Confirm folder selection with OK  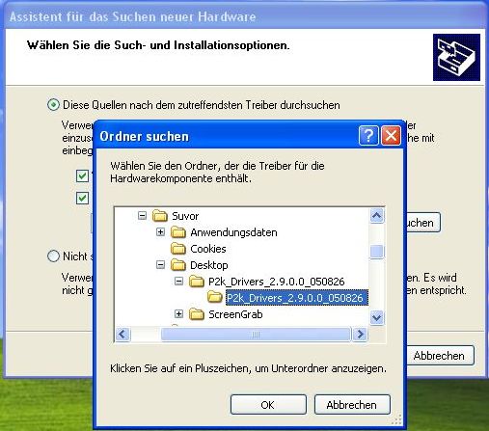[268, 405]
